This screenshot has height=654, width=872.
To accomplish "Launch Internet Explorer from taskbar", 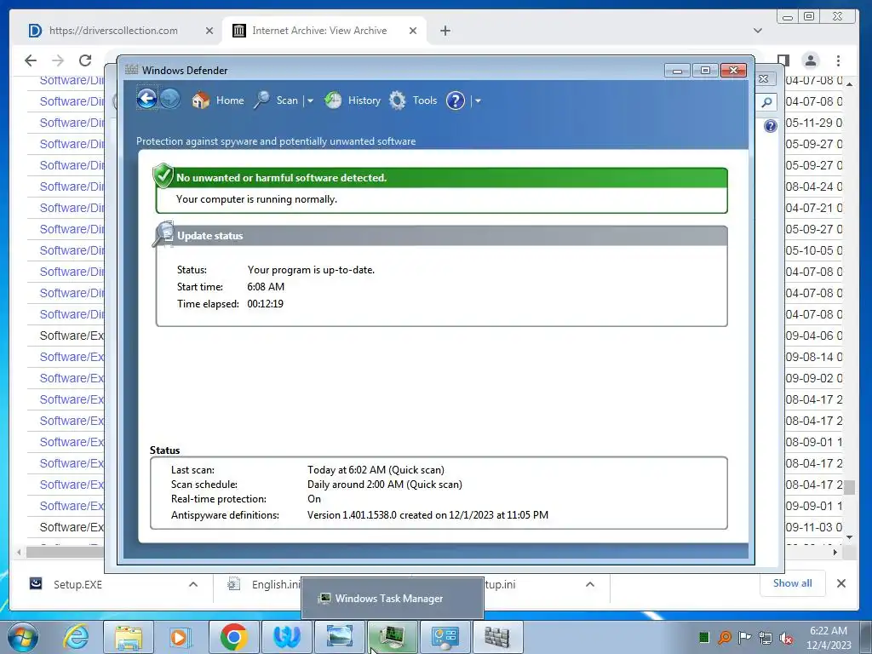I will point(76,637).
